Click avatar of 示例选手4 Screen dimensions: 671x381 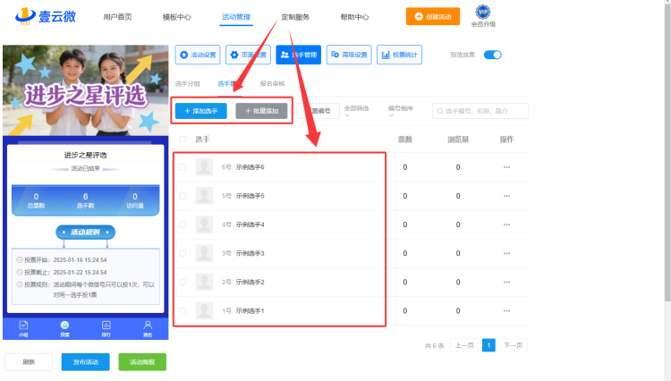[x=204, y=224]
